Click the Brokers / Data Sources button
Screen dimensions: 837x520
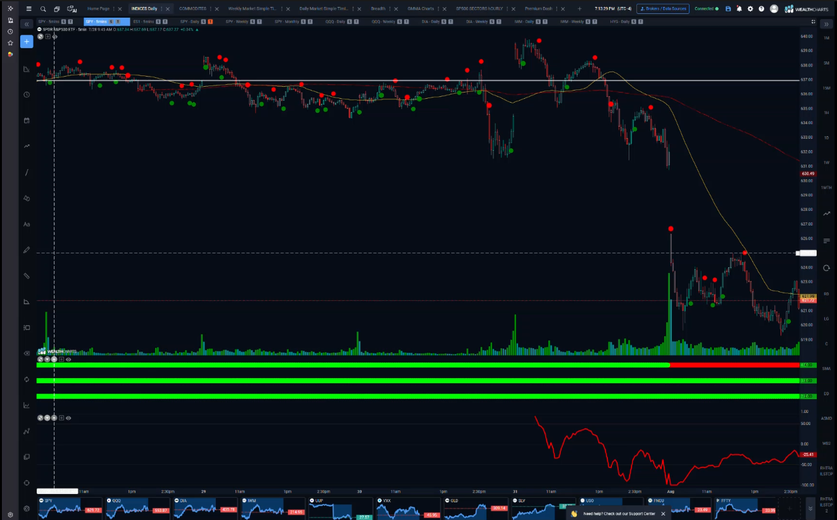[x=662, y=9]
